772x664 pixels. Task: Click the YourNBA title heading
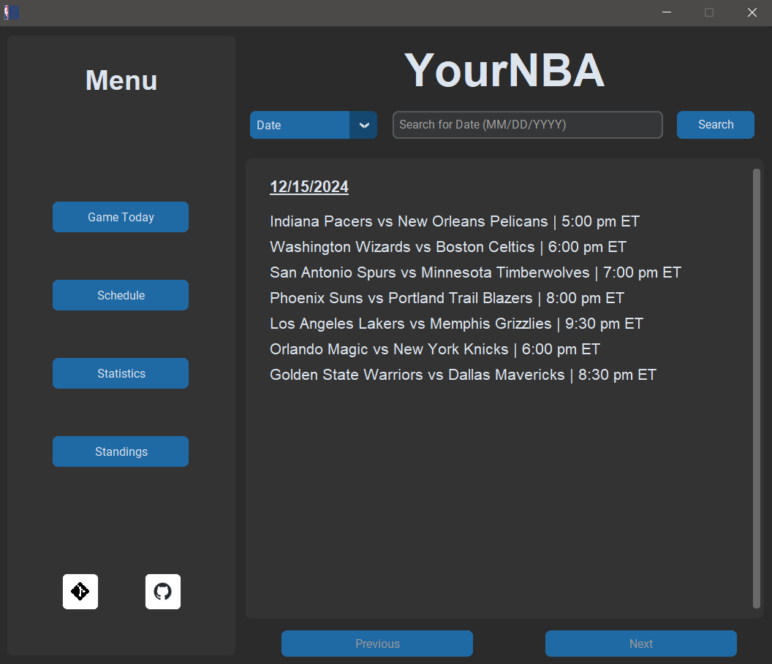[504, 70]
